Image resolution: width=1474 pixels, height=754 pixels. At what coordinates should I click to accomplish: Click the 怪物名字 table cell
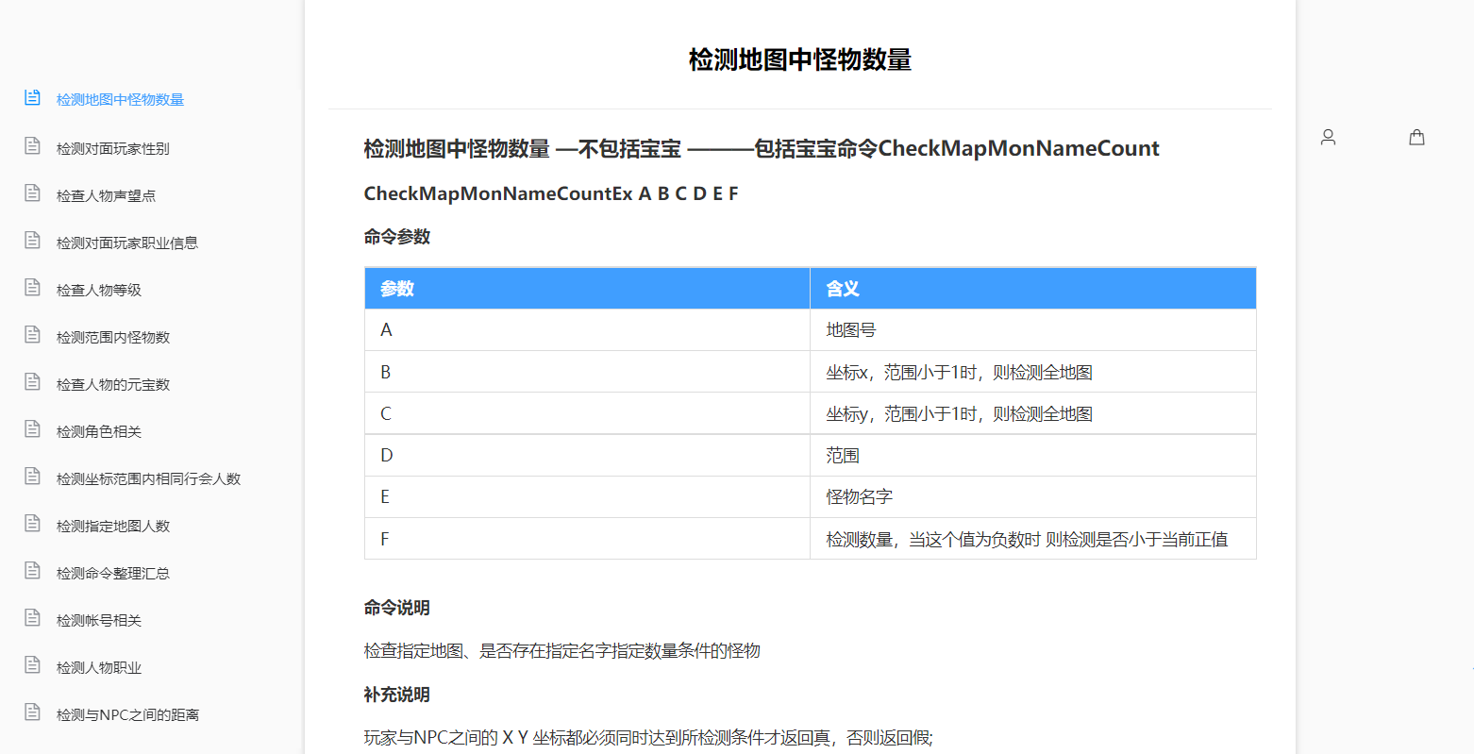[859, 497]
